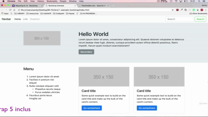Click the Secondary button
The image size is (208, 117).
coord(86,52)
